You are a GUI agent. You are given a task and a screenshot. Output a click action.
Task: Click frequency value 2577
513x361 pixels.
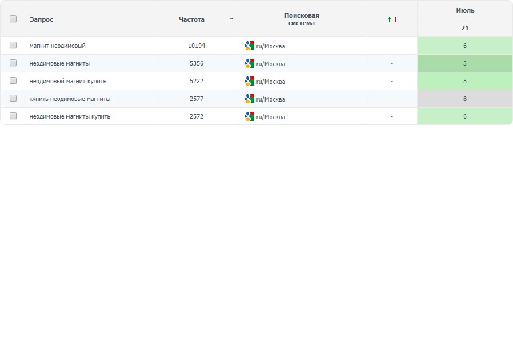197,99
